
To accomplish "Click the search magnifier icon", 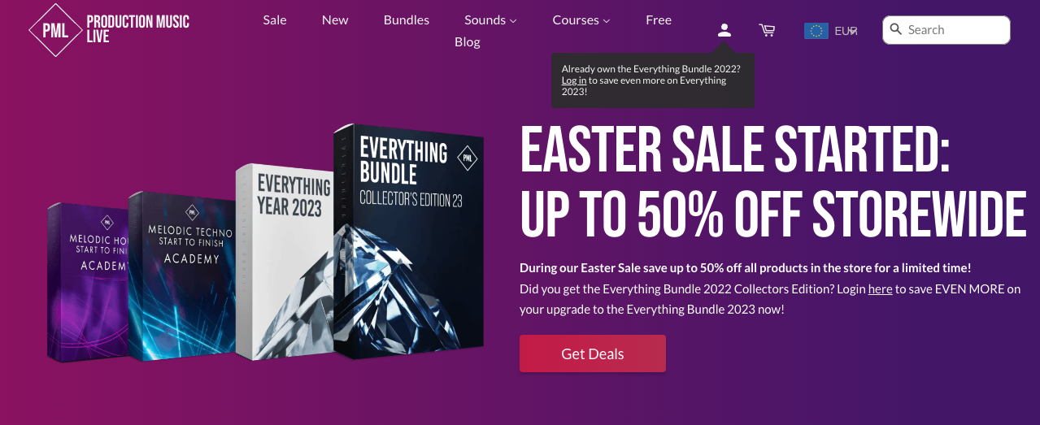I will click(x=896, y=29).
